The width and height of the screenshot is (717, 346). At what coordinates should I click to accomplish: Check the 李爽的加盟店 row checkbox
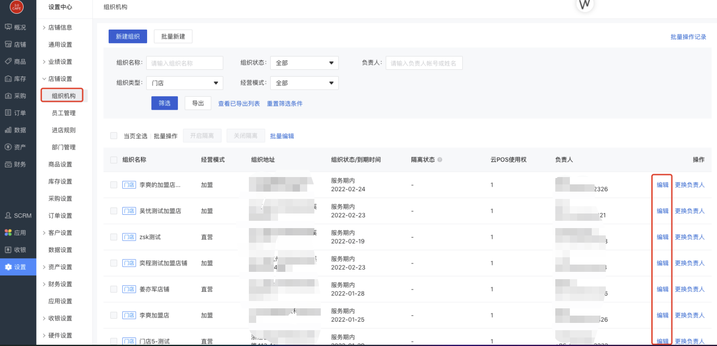click(114, 185)
